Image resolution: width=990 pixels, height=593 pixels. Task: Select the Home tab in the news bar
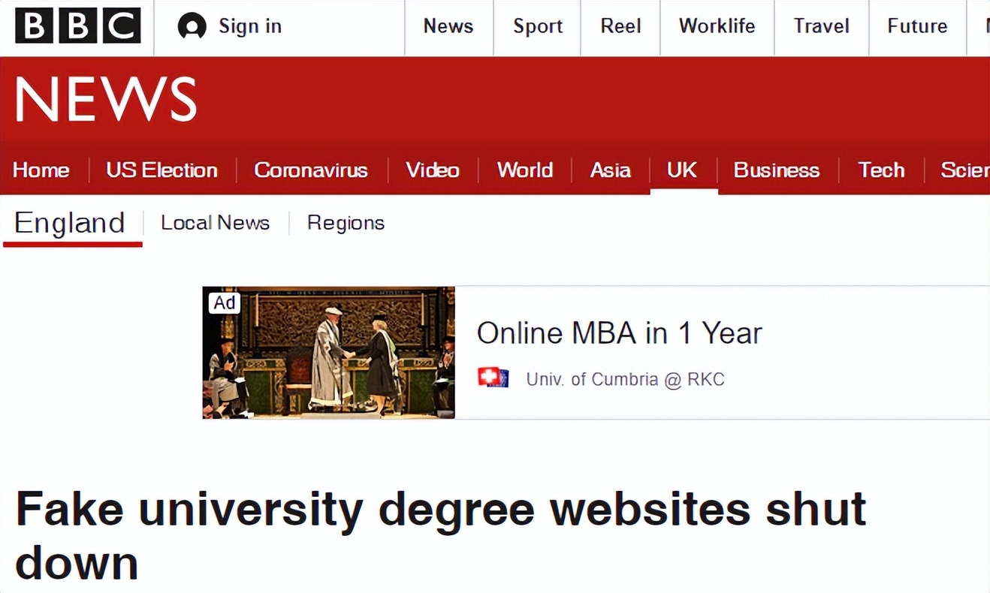pyautogui.click(x=41, y=170)
